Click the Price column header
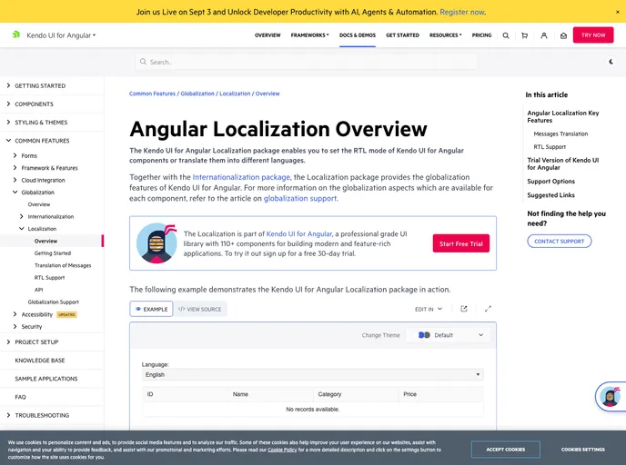The width and height of the screenshot is (626, 465). [x=440, y=394]
